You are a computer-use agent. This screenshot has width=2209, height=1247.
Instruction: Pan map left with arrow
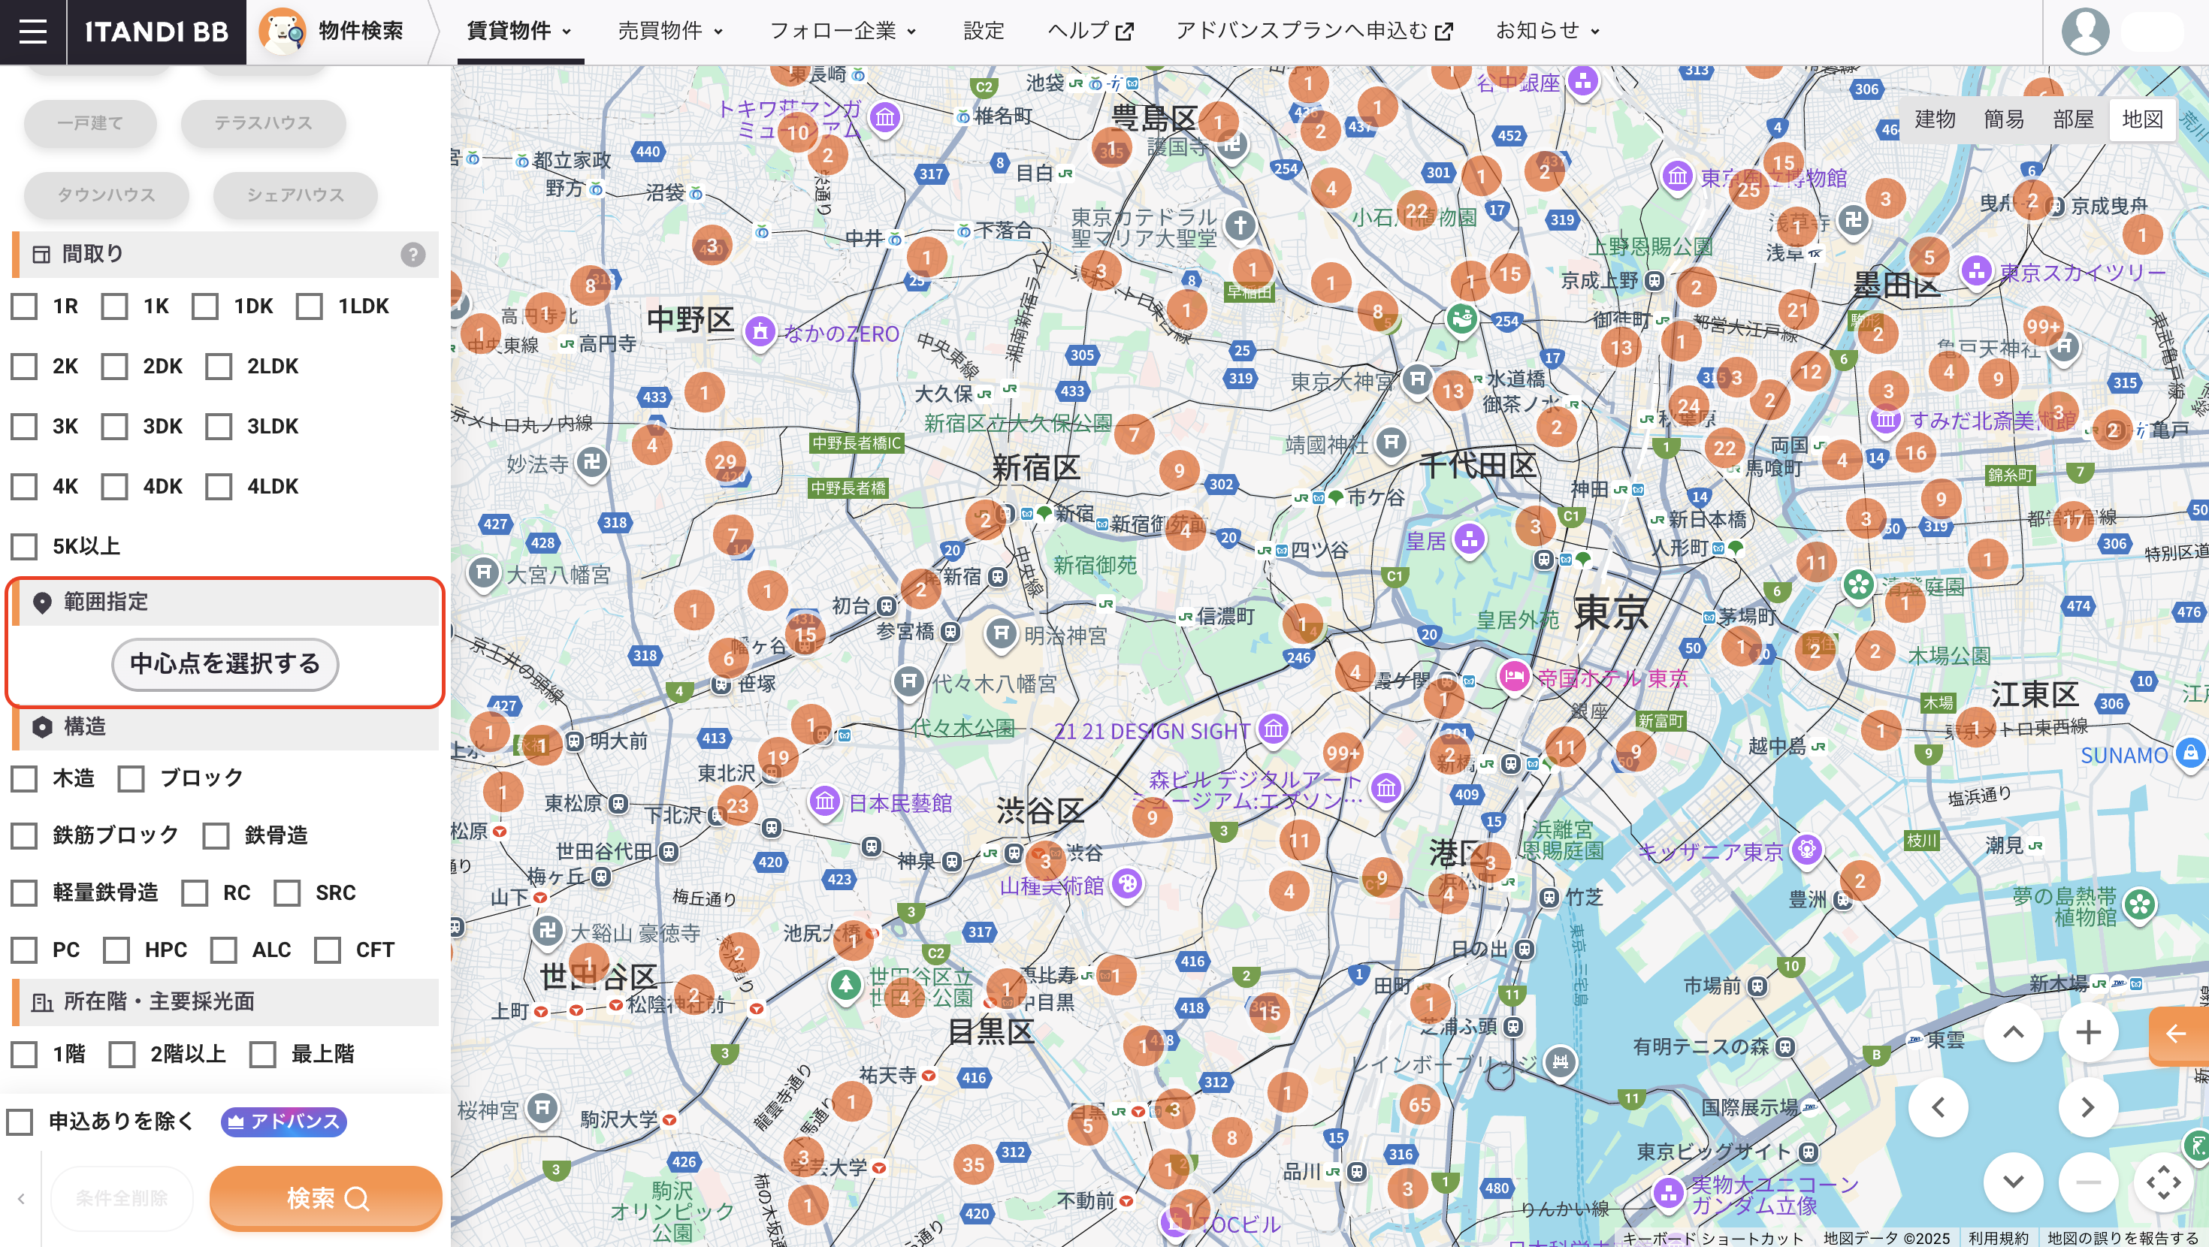coord(1938,1107)
